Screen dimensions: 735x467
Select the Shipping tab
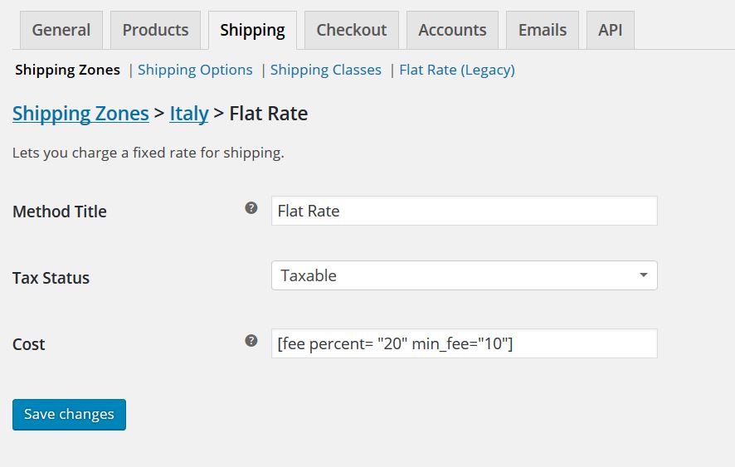pos(252,30)
